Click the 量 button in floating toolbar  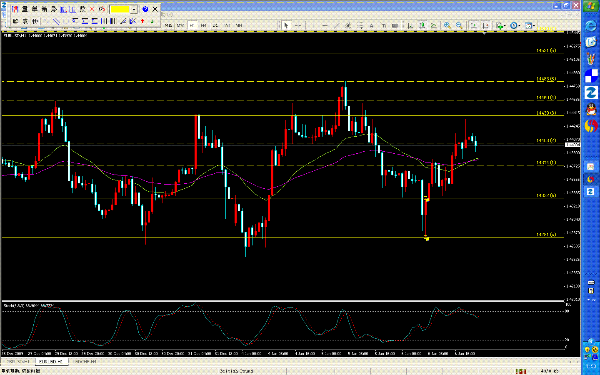pyautogui.click(x=25, y=9)
